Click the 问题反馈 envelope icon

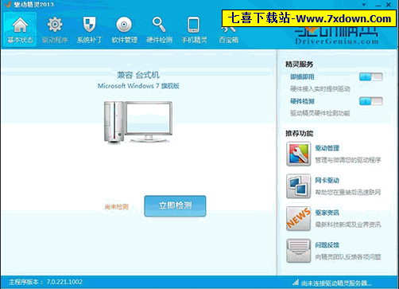pos(298,251)
